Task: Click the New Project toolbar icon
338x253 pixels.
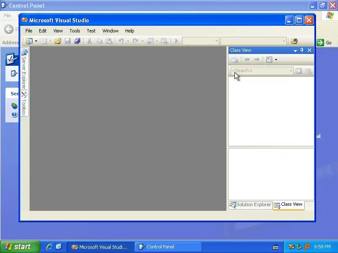Action: pos(29,41)
